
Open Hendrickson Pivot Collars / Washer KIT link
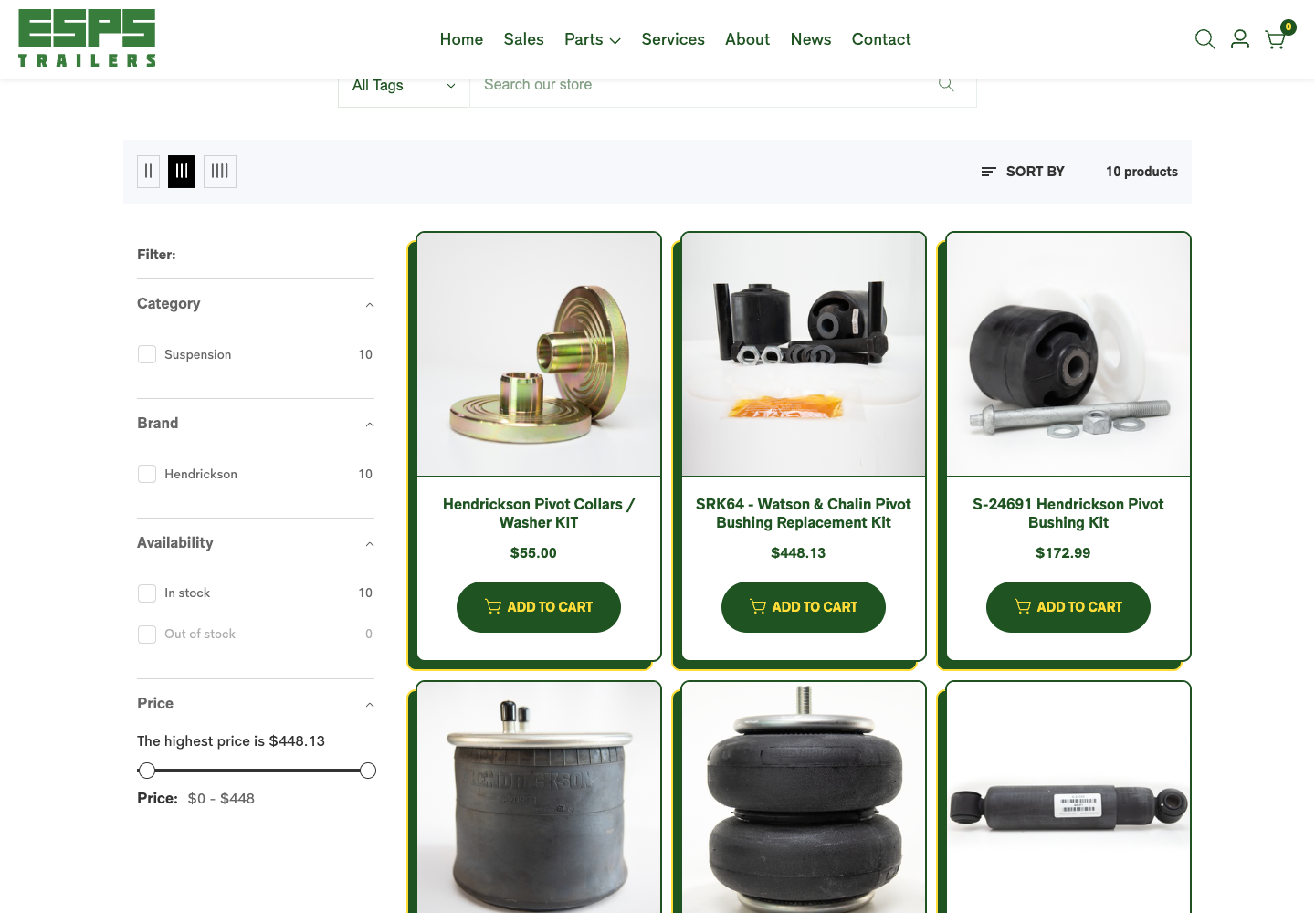click(x=539, y=513)
